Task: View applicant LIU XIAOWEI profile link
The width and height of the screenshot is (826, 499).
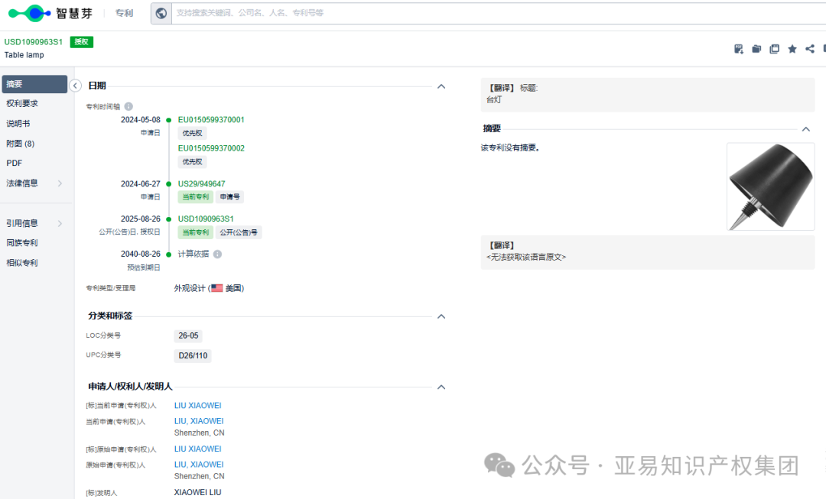Action: click(x=197, y=405)
